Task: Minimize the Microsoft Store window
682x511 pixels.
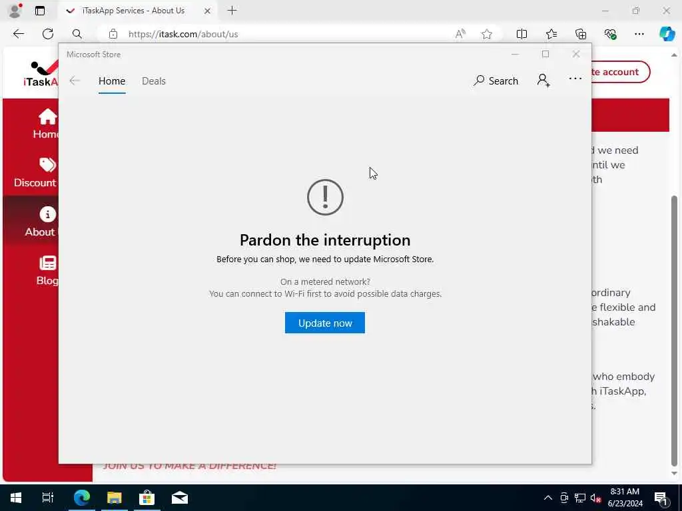Action: point(515,54)
